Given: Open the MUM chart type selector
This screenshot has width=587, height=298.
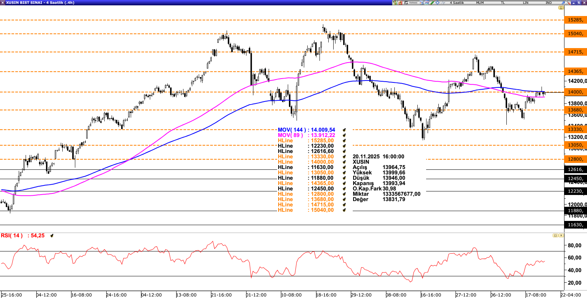Looking at the screenshot, I should click(480, 3).
